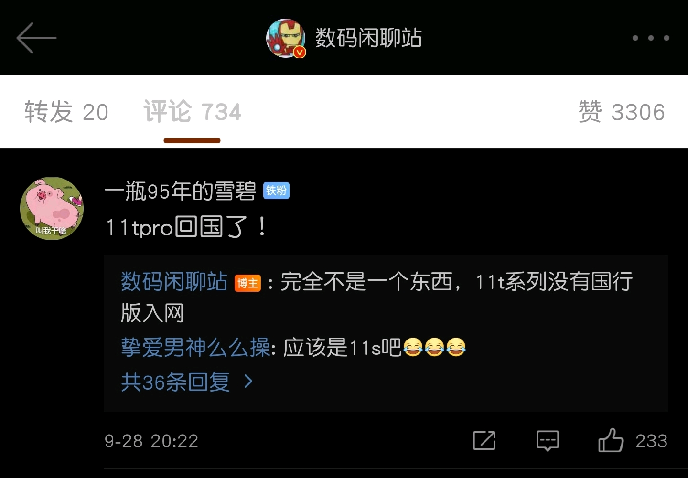Open commenter name 一瓶95年的雪碧
Viewport: 688px width, 478px height.
181,191
